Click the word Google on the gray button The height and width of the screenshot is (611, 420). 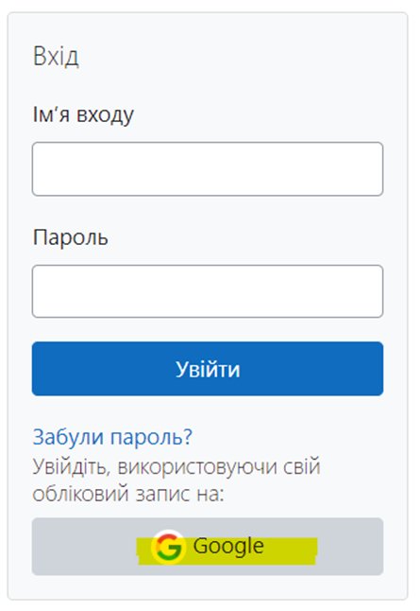pyautogui.click(x=228, y=547)
